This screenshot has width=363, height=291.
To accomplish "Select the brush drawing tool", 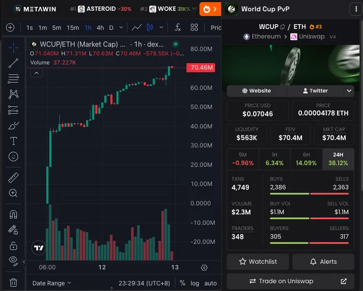I will click(x=13, y=125).
